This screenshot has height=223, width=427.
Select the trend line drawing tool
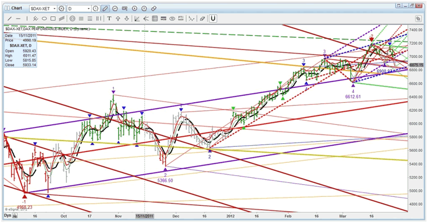click(x=9, y=19)
